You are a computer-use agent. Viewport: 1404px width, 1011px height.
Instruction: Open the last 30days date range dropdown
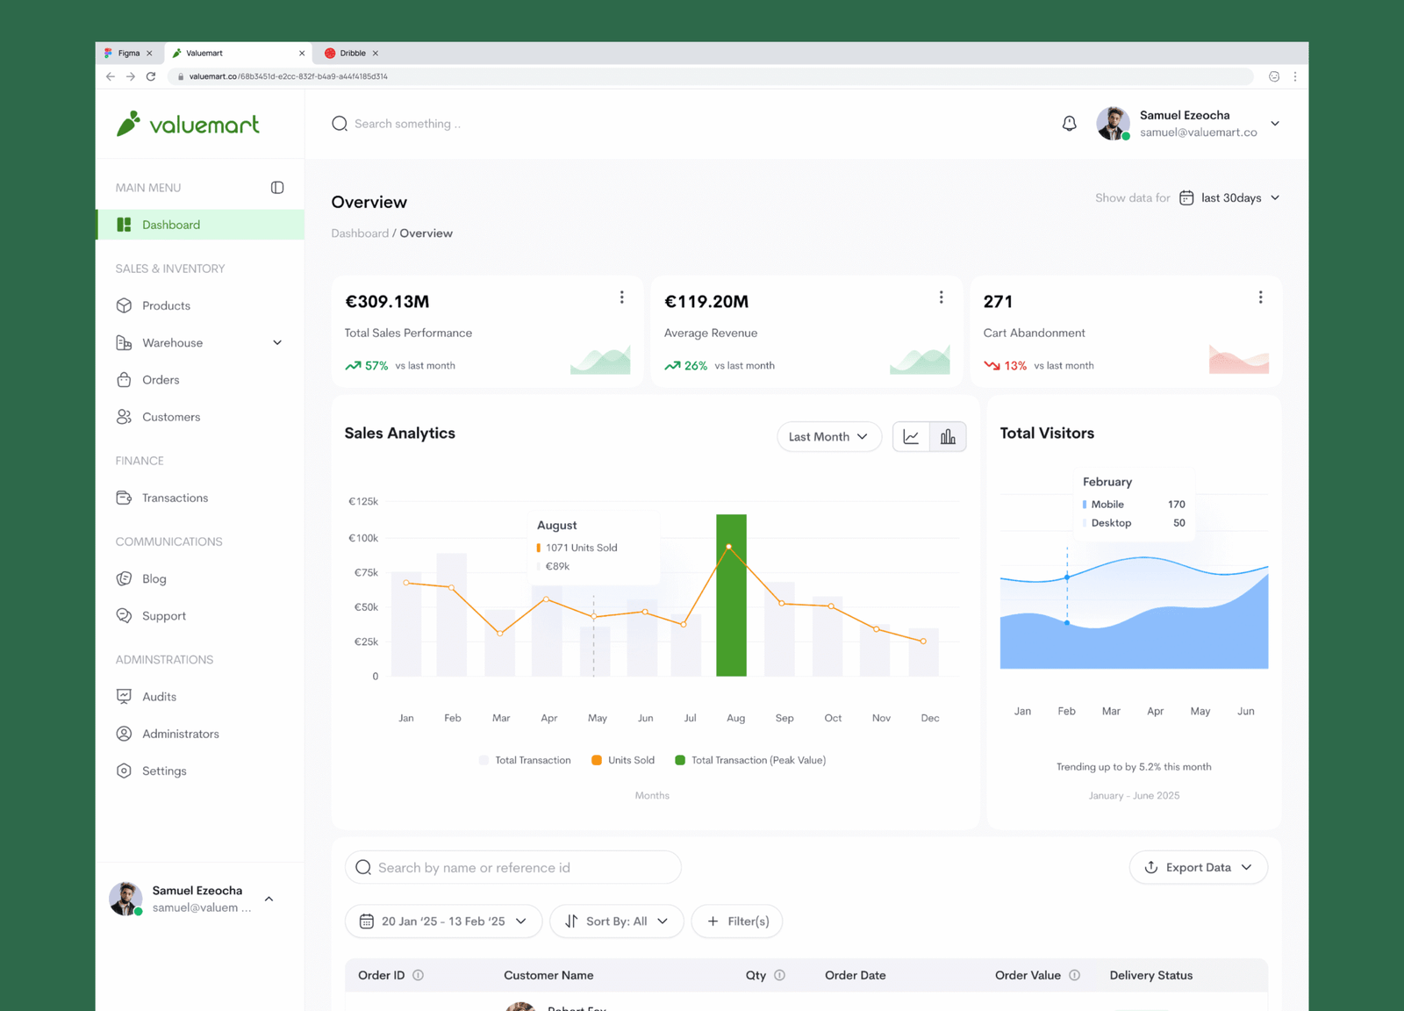coord(1231,198)
